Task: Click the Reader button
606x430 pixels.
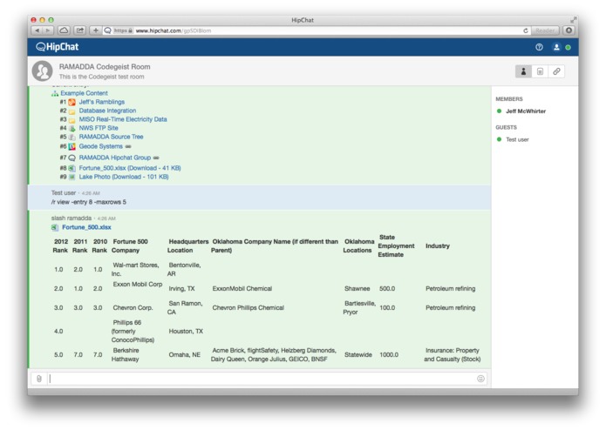Action: click(545, 30)
